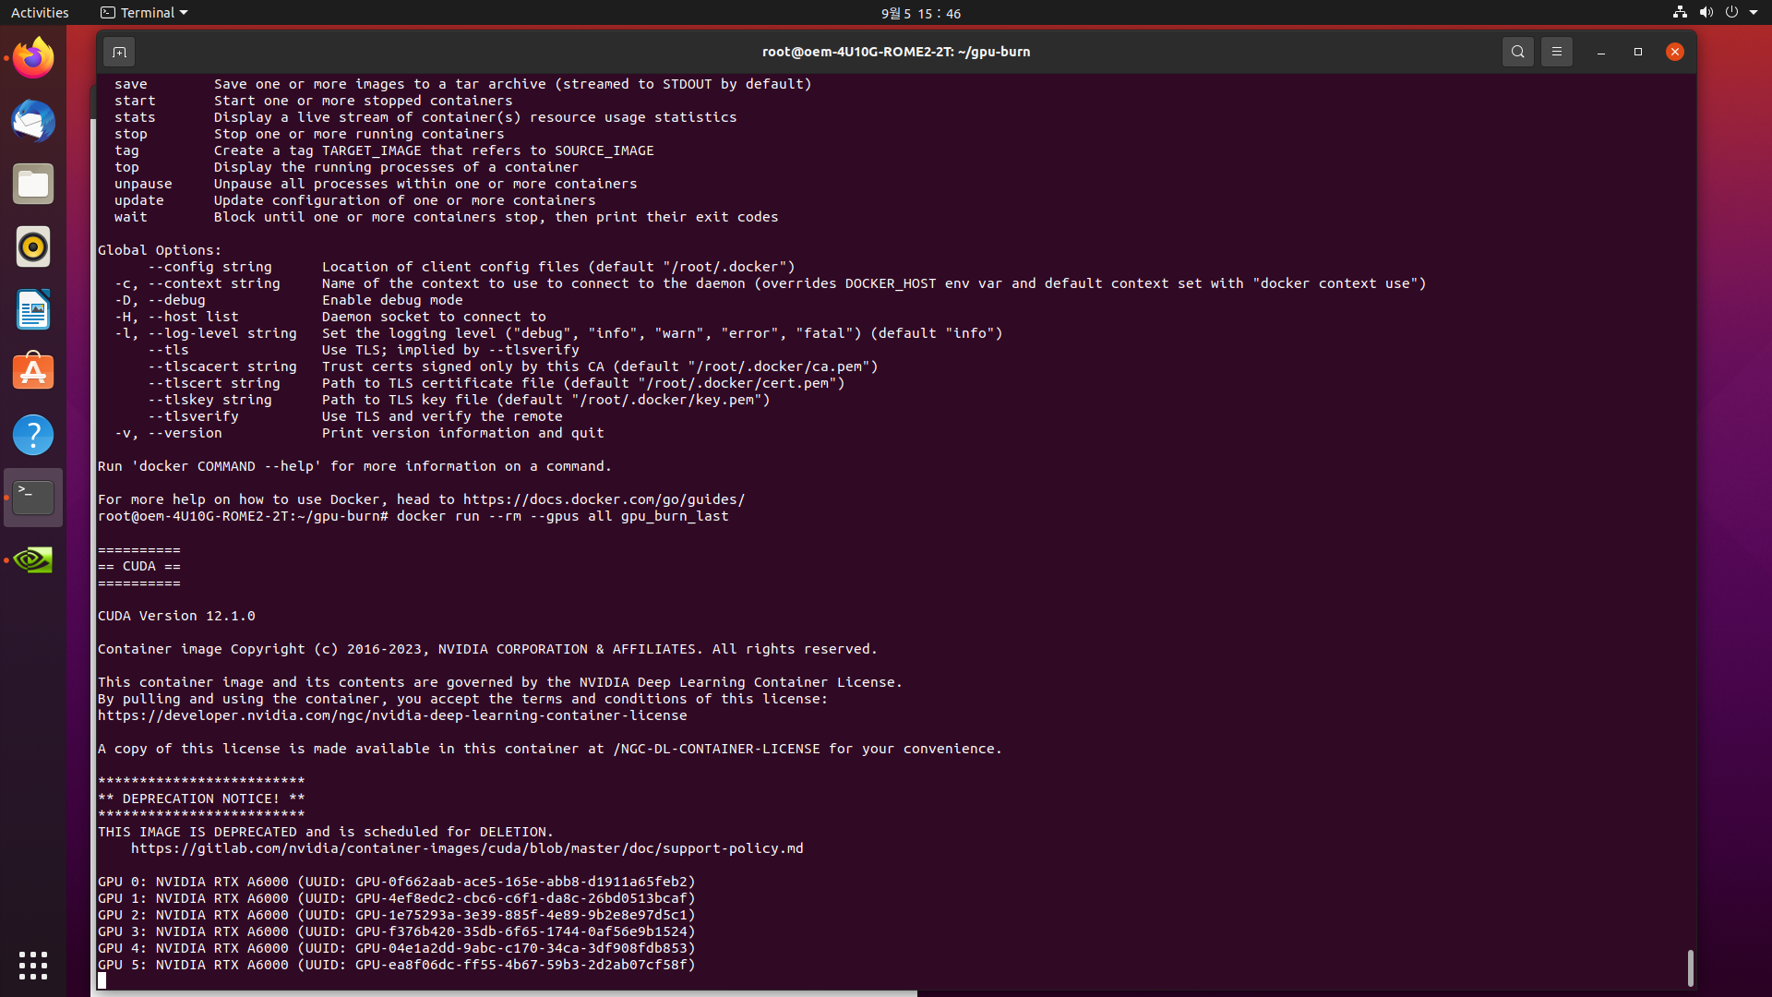
Task: Click the nvidia deep learning license URL
Action: pos(392,715)
